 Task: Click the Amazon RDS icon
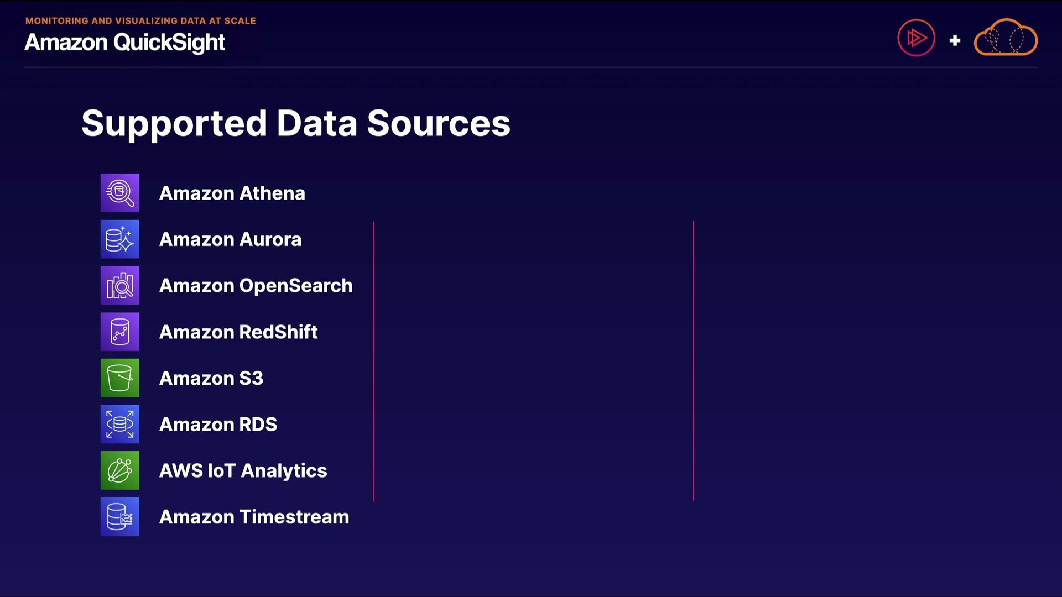click(x=119, y=425)
